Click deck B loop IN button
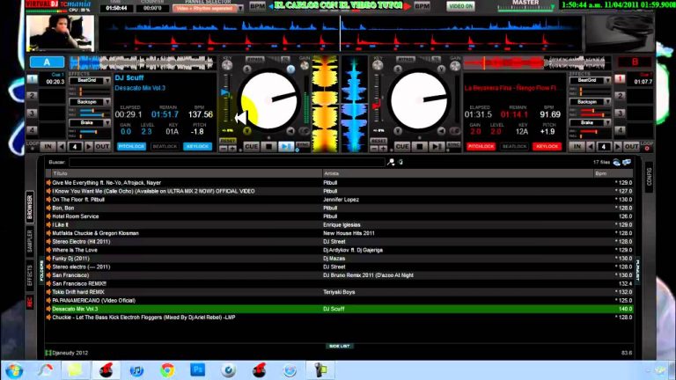Screen dimensions: 676x380 (577, 147)
